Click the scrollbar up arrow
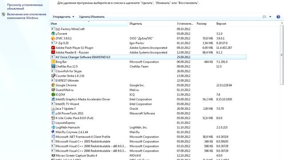Image resolution: width=284 pixels, height=160 pixels. (282, 23)
